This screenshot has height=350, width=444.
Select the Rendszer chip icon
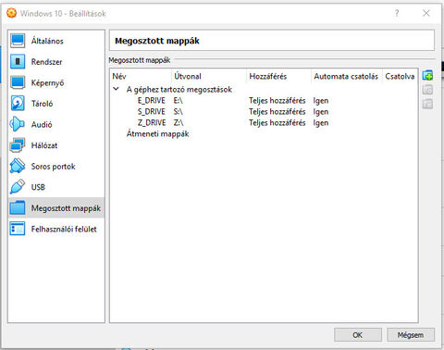[18, 61]
